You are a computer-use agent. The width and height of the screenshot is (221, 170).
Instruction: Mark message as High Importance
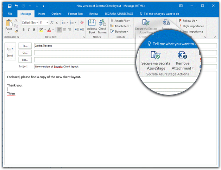(x=192, y=26)
